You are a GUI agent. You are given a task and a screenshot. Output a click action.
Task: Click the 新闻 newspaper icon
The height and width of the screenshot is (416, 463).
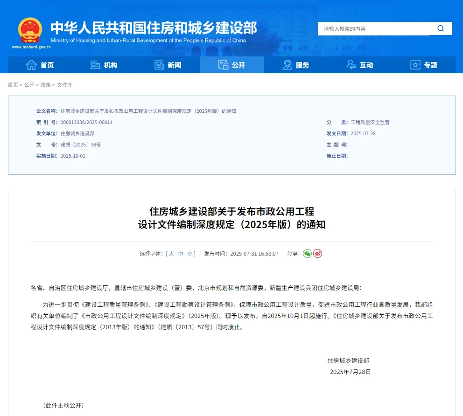click(159, 65)
